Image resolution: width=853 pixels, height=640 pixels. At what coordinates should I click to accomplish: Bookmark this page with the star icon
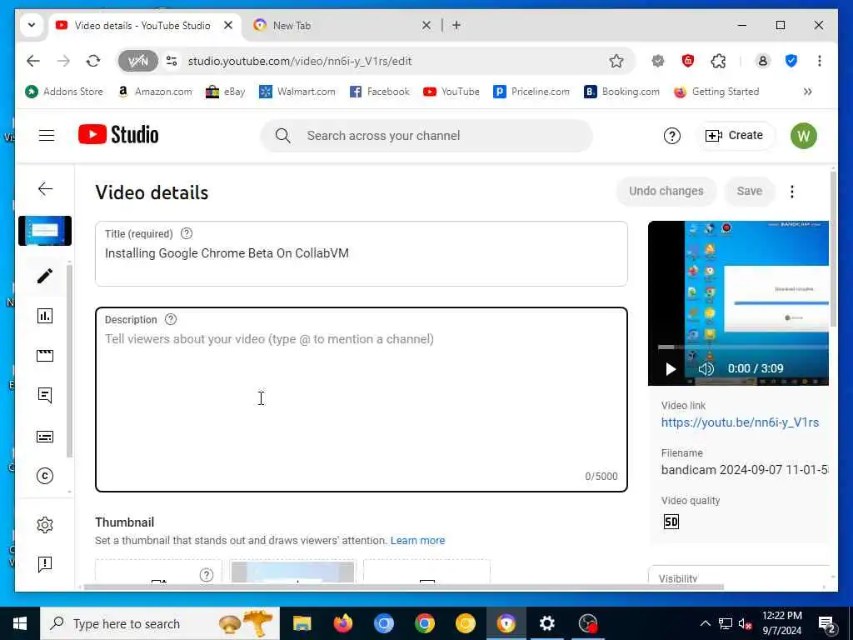click(616, 61)
